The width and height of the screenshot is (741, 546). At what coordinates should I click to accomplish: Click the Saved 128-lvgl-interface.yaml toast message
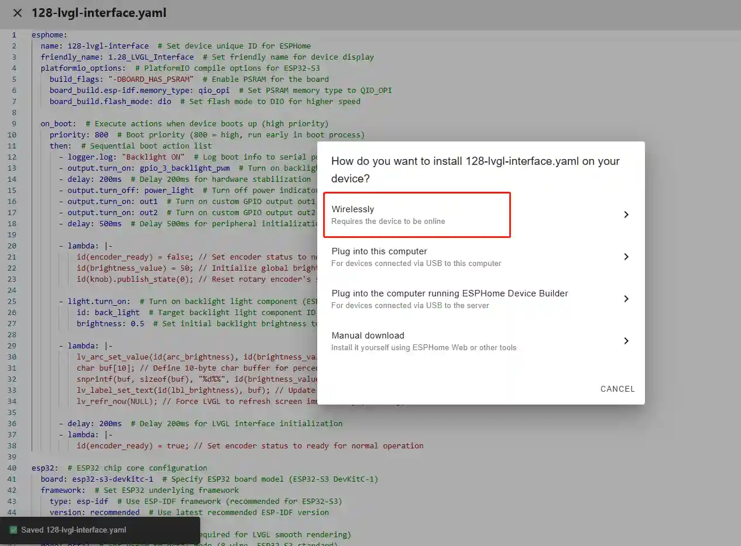click(x=73, y=530)
